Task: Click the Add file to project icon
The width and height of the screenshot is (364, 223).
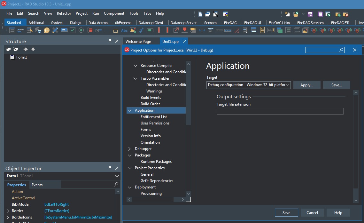Action: (x=338, y=14)
